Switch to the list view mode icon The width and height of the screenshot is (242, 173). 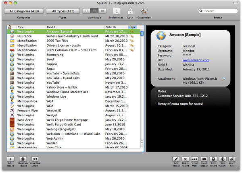click(x=94, y=11)
